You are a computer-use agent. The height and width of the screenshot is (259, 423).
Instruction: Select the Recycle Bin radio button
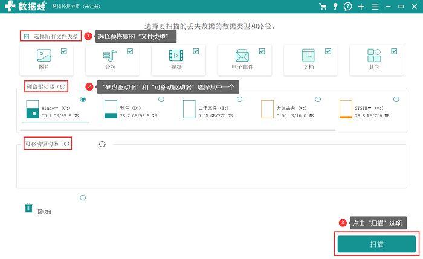83,198
